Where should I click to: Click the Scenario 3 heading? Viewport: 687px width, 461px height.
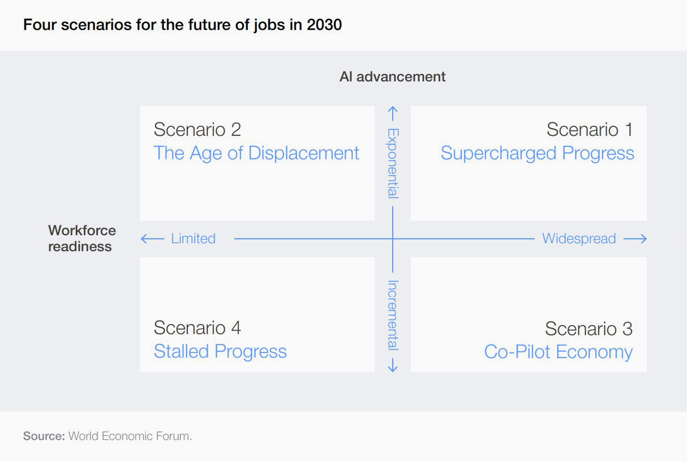click(588, 329)
